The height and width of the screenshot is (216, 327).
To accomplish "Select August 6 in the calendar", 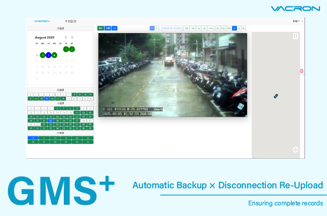I will (x=54, y=55).
